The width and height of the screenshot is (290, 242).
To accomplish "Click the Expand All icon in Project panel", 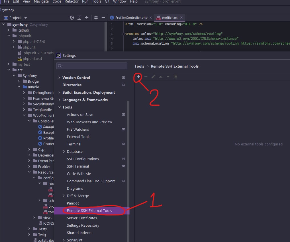I will coord(79,18).
